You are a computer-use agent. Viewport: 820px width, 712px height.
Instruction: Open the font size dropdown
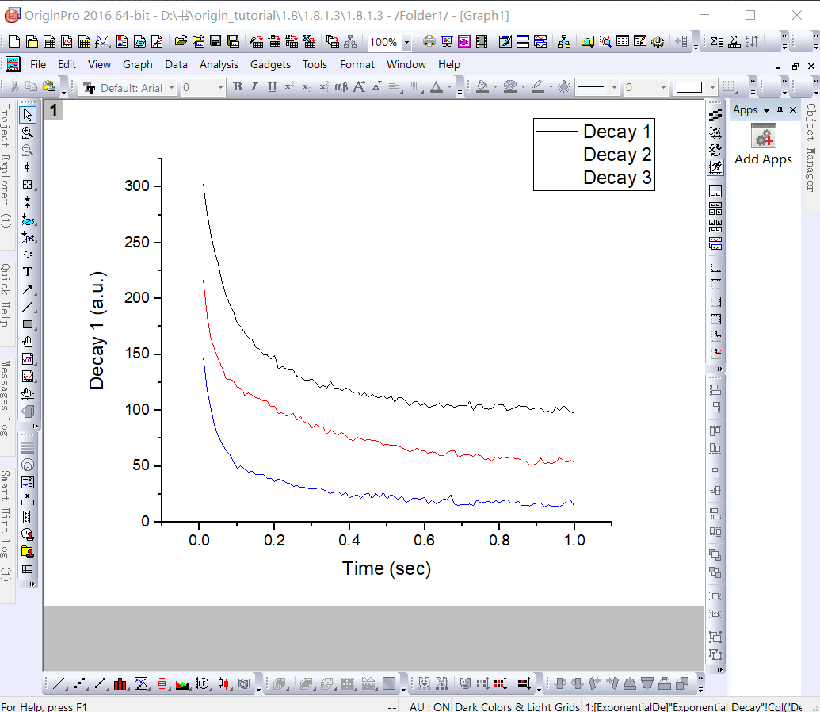click(221, 87)
